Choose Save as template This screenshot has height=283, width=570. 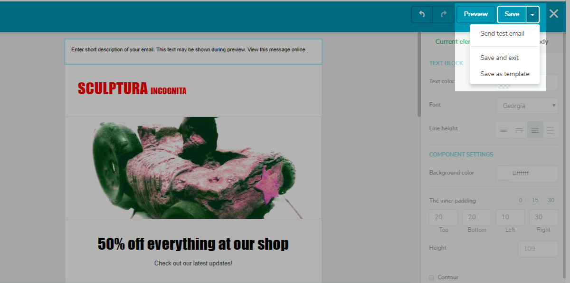coord(504,74)
